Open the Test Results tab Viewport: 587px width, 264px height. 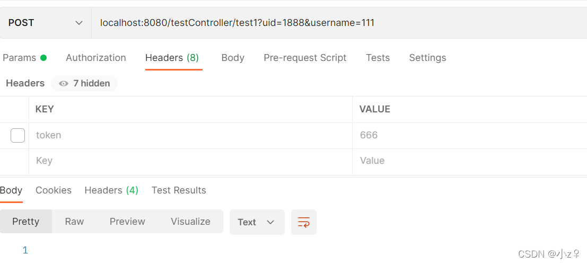click(x=179, y=190)
